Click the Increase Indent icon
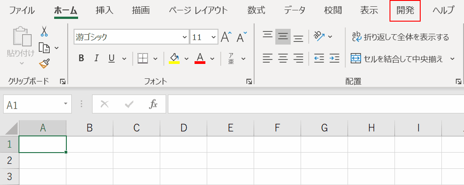 (334, 58)
